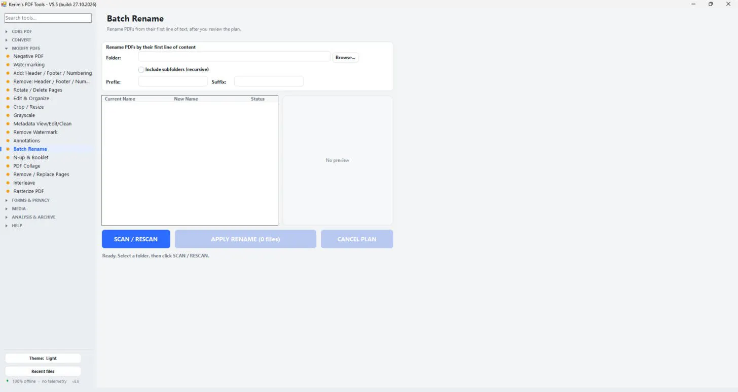Enable Include subfolders (recursive) checkbox

tap(141, 69)
